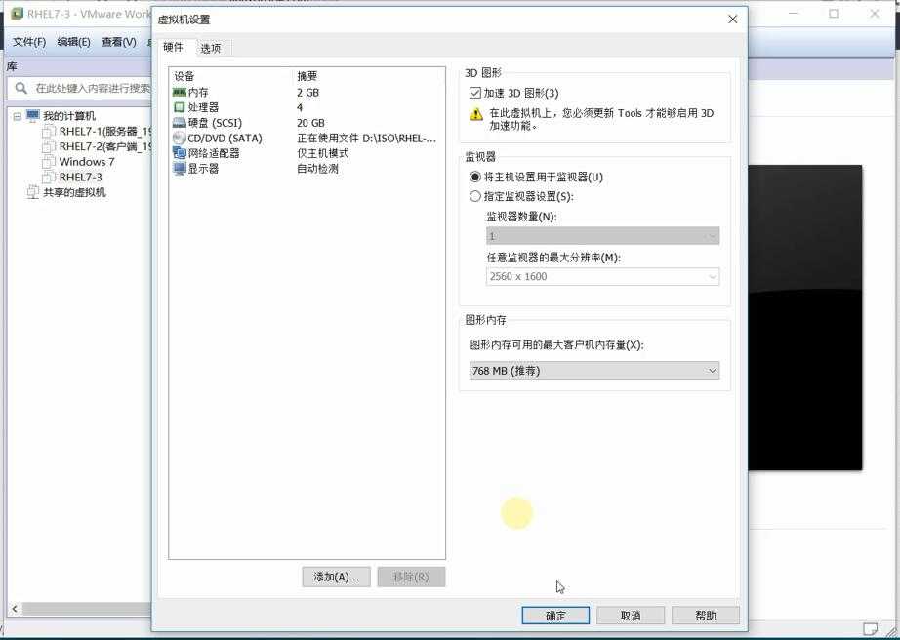Close the 虚拟机设置 dialog
The height and width of the screenshot is (640, 900).
(x=732, y=20)
